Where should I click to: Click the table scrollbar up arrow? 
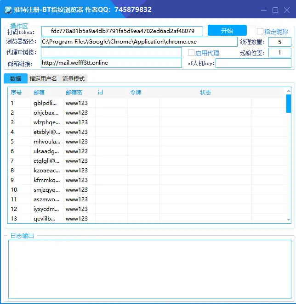click(x=289, y=91)
